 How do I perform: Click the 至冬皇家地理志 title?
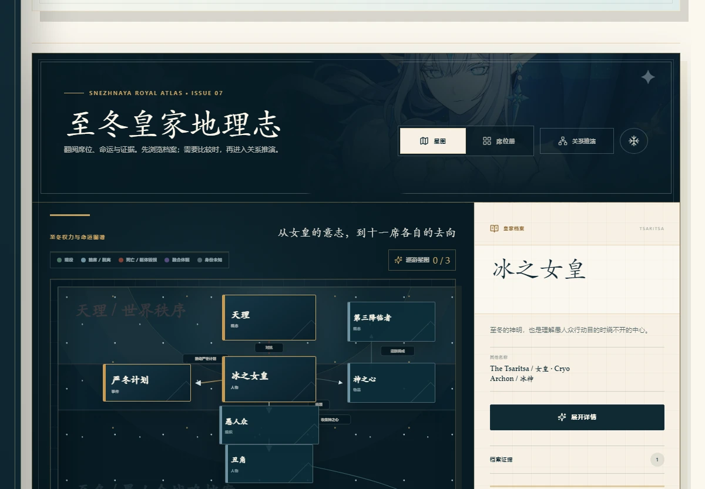coord(174,124)
